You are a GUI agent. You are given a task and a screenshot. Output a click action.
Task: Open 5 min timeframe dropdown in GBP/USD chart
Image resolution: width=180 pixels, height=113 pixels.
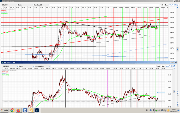pyautogui.click(x=26, y=66)
